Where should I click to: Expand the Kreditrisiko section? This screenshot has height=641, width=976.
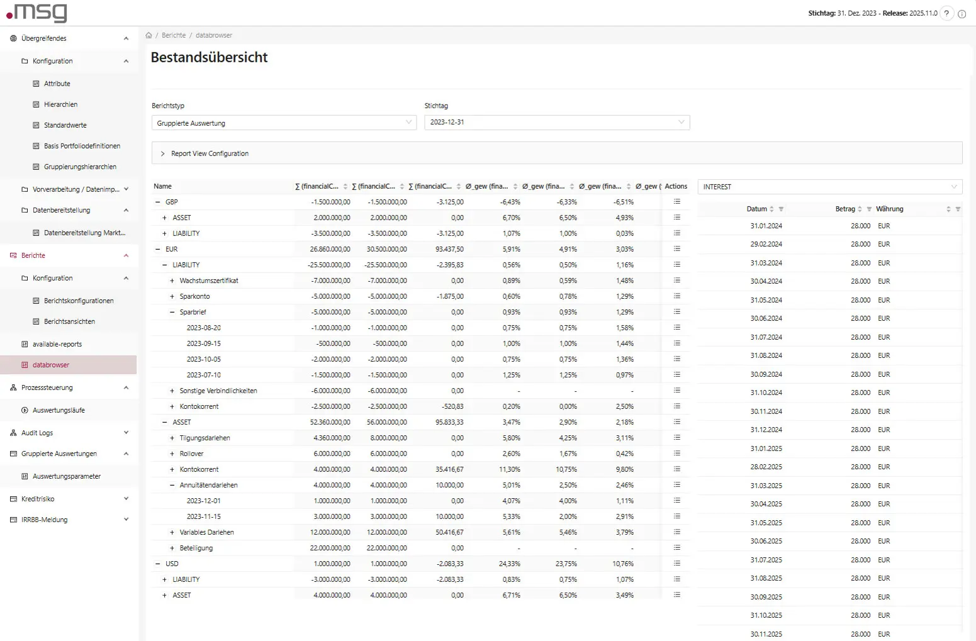point(125,498)
